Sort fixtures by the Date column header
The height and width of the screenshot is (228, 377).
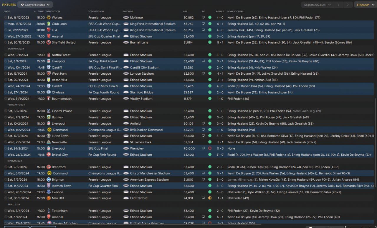[7, 12]
